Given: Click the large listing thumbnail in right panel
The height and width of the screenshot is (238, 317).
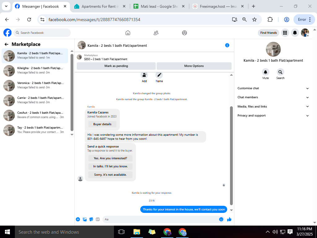Looking at the screenshot, I should [x=273, y=49].
